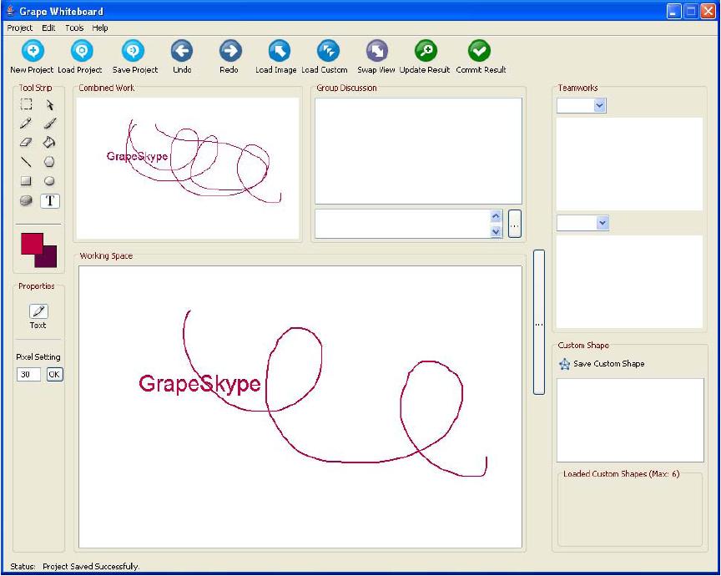The width and height of the screenshot is (721, 576).
Task: Click the Save Custom Shape star icon
Action: coord(564,364)
